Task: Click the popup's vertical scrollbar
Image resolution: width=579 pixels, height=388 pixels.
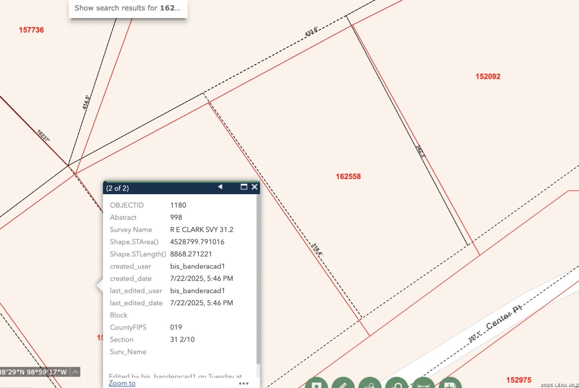Action: pyautogui.click(x=258, y=279)
